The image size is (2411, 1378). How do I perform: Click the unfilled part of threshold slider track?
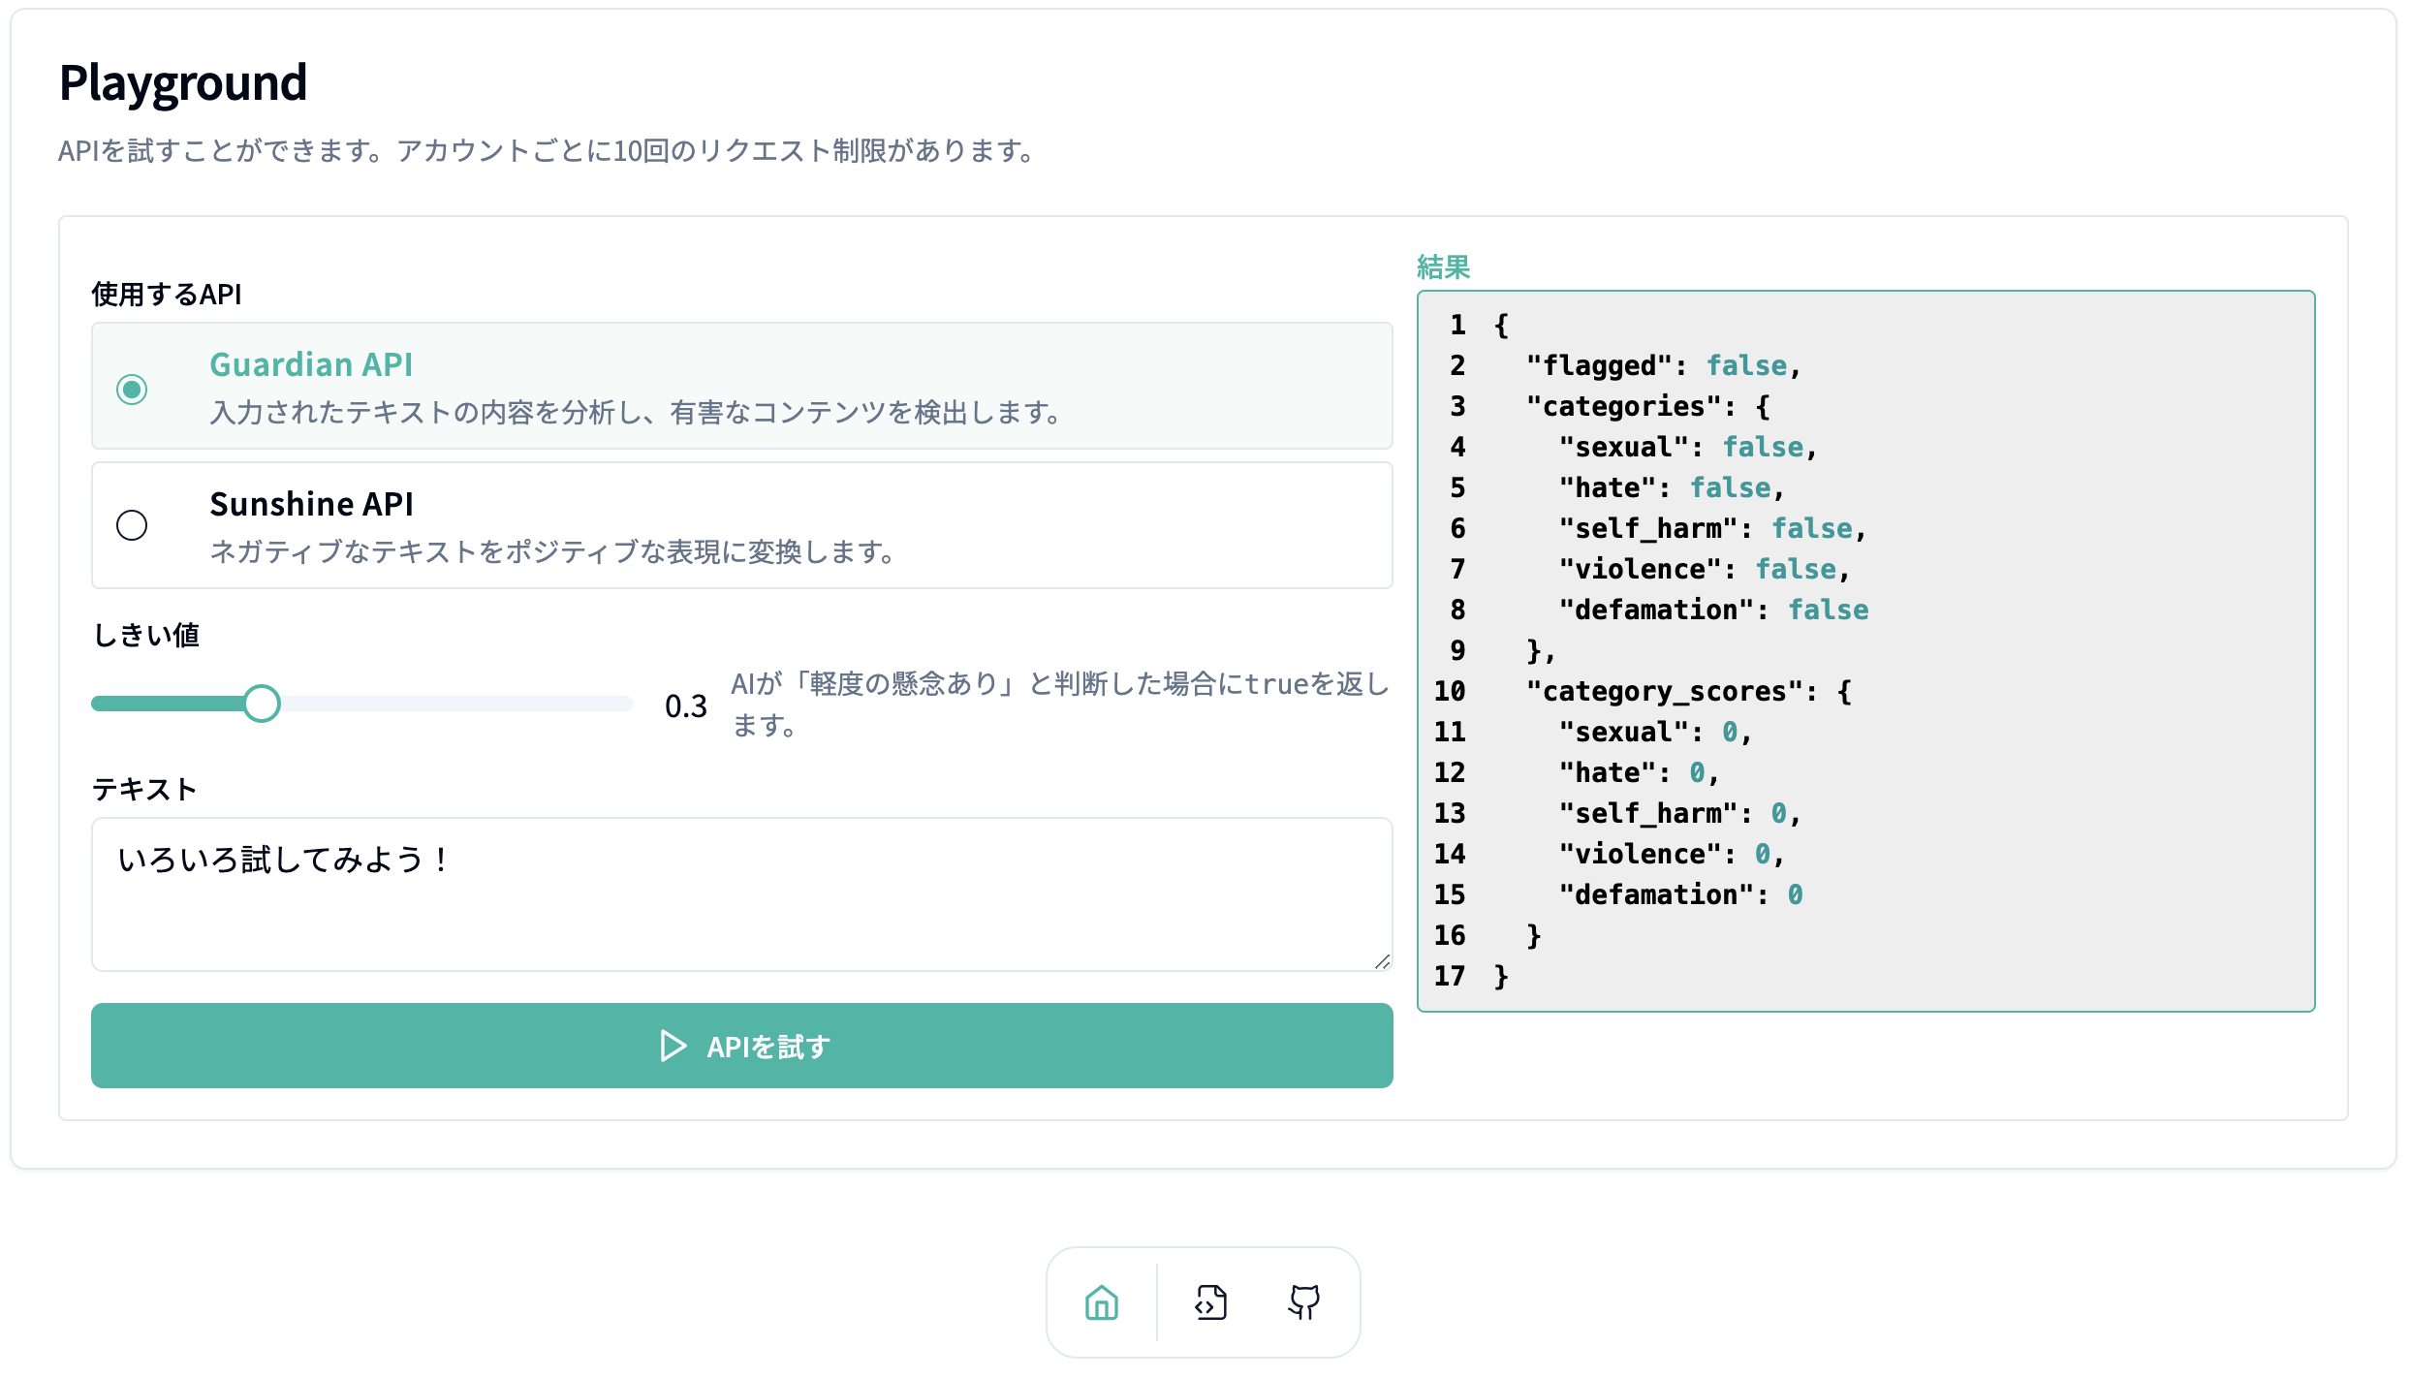coord(455,704)
